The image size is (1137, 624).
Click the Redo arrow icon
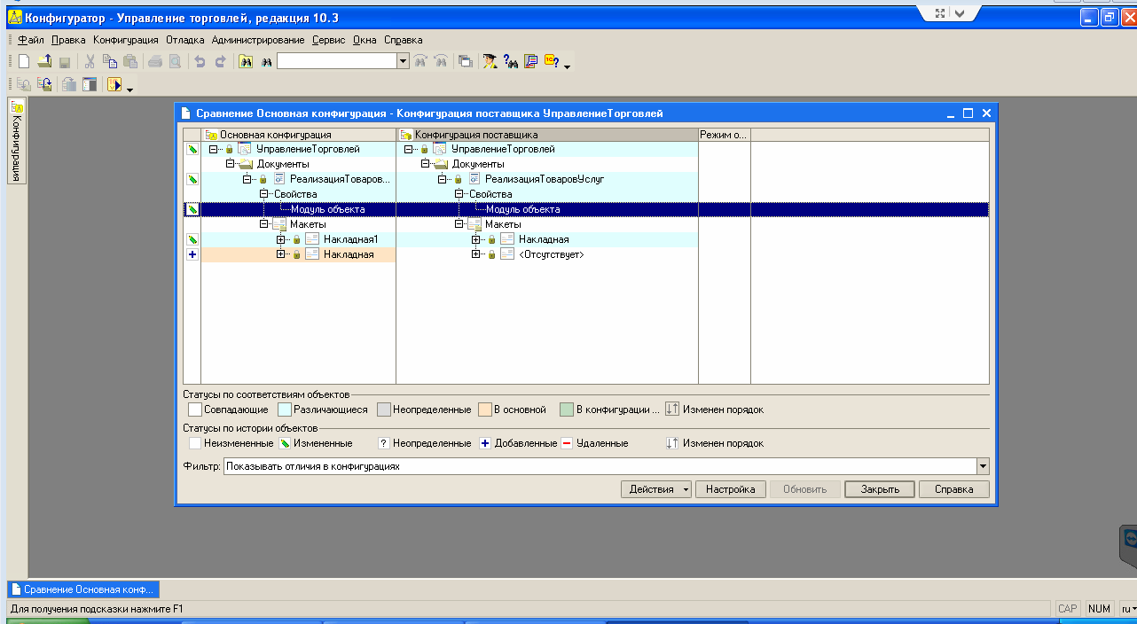221,61
